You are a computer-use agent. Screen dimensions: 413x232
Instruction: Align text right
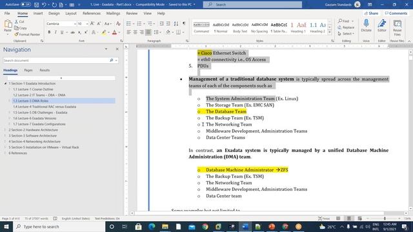tap(142, 32)
